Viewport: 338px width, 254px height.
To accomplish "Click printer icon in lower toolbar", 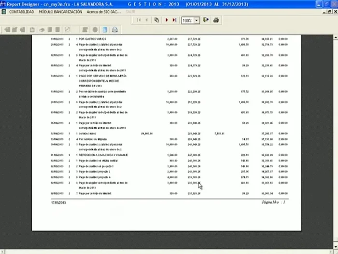I will coord(114,30).
